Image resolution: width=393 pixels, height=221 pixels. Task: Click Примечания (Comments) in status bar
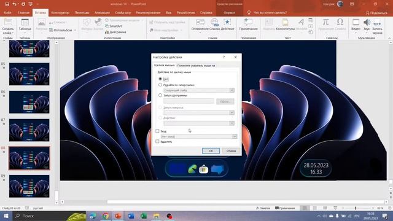tap(285, 208)
